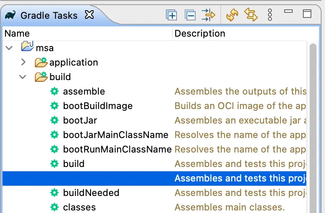Open the View Menu three-dots icon

(270, 15)
